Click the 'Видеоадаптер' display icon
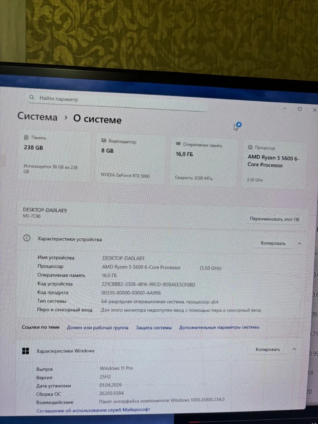Image resolution: width=318 pixels, height=424 pixels. (x=104, y=141)
